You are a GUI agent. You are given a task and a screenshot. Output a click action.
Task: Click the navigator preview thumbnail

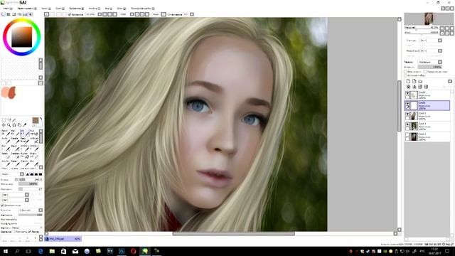coord(429,19)
